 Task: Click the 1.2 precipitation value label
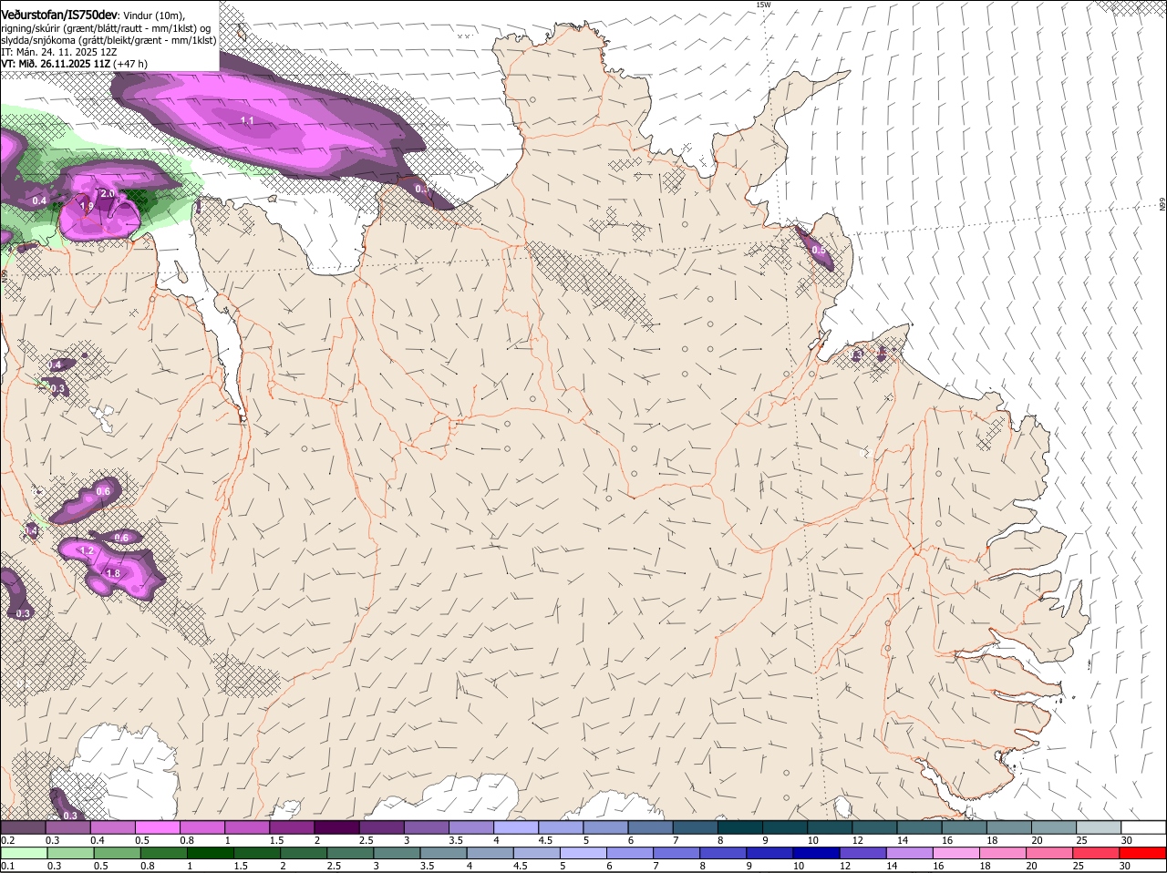pyautogui.click(x=88, y=551)
